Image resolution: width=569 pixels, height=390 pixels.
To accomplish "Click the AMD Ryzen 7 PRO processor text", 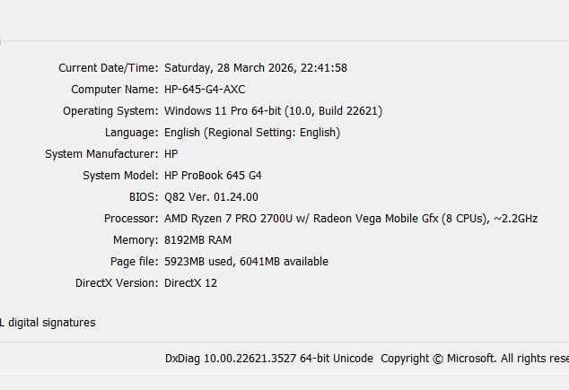I will (x=351, y=219).
